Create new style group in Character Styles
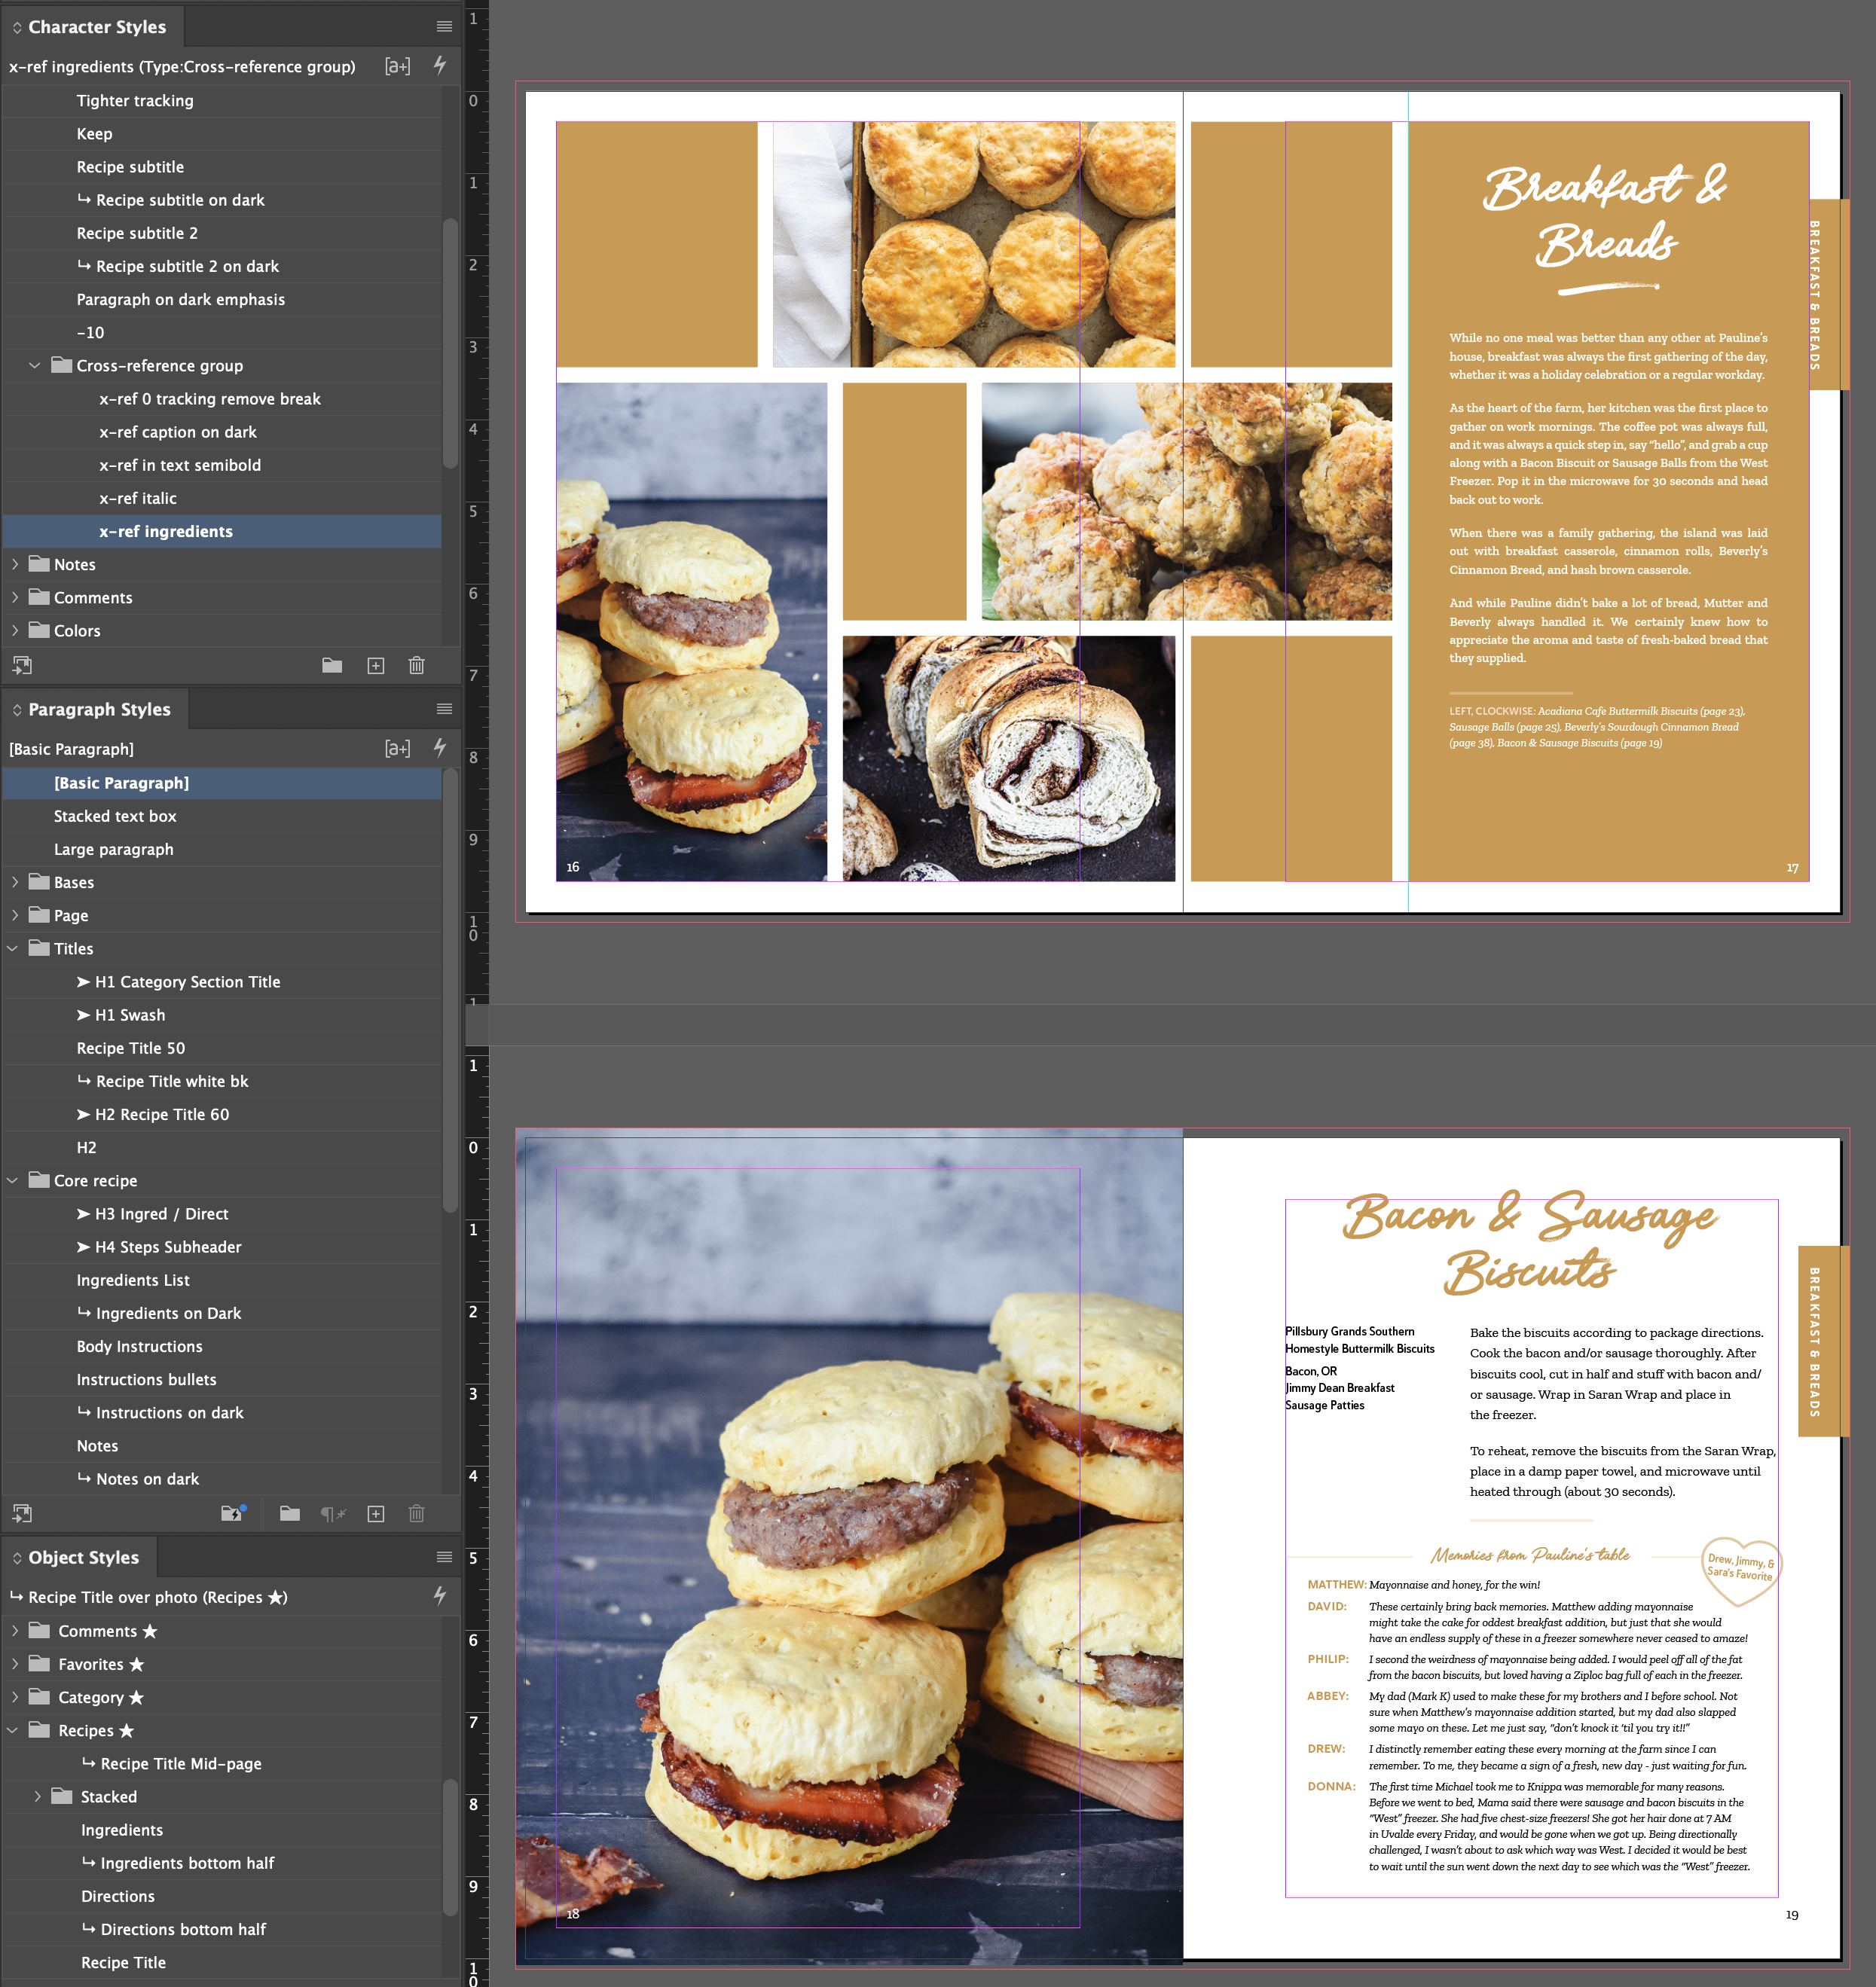This screenshot has width=1876, height=1987. click(x=332, y=666)
